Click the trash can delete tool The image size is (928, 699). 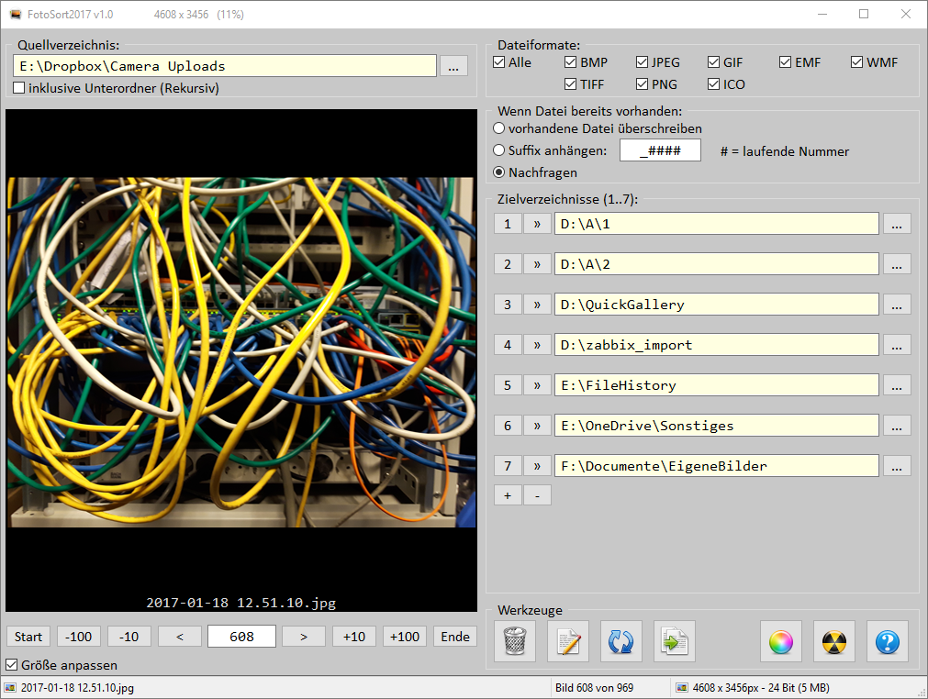[x=515, y=641]
